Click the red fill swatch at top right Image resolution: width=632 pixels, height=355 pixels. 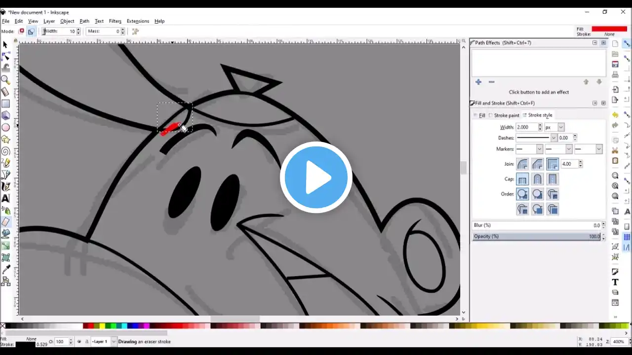click(609, 29)
